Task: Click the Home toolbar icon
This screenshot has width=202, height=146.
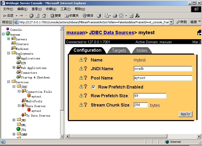Action: pos(44,16)
